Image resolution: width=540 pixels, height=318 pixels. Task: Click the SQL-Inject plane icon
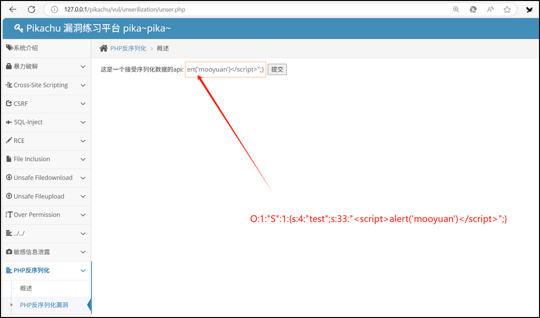pos(9,122)
